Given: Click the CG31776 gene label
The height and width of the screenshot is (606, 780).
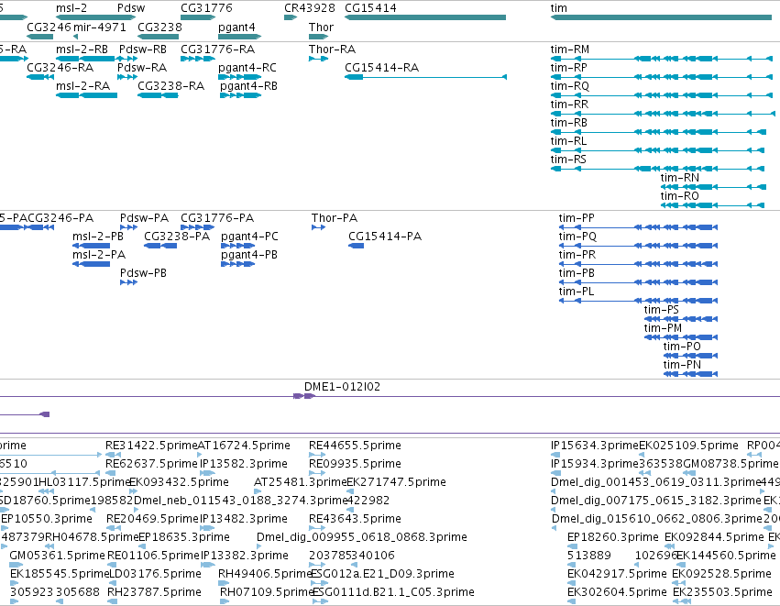Looking at the screenshot, I should point(206,8).
